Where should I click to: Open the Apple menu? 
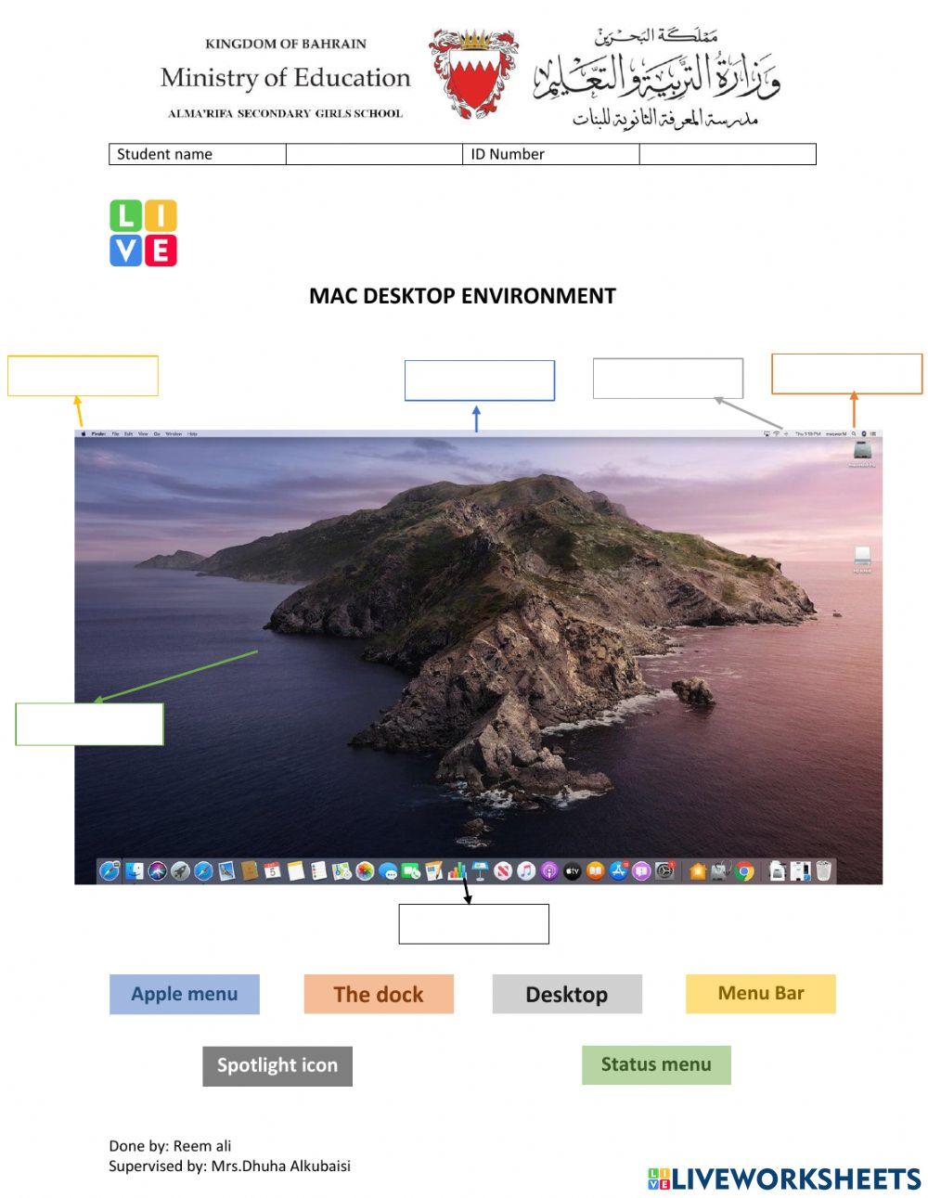84,432
